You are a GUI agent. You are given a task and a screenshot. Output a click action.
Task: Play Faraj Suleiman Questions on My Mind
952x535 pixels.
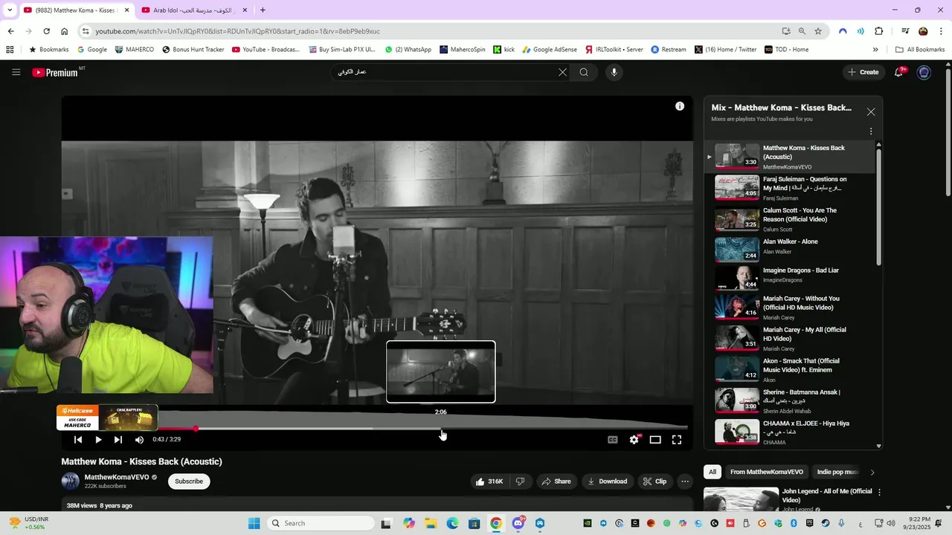pos(791,187)
